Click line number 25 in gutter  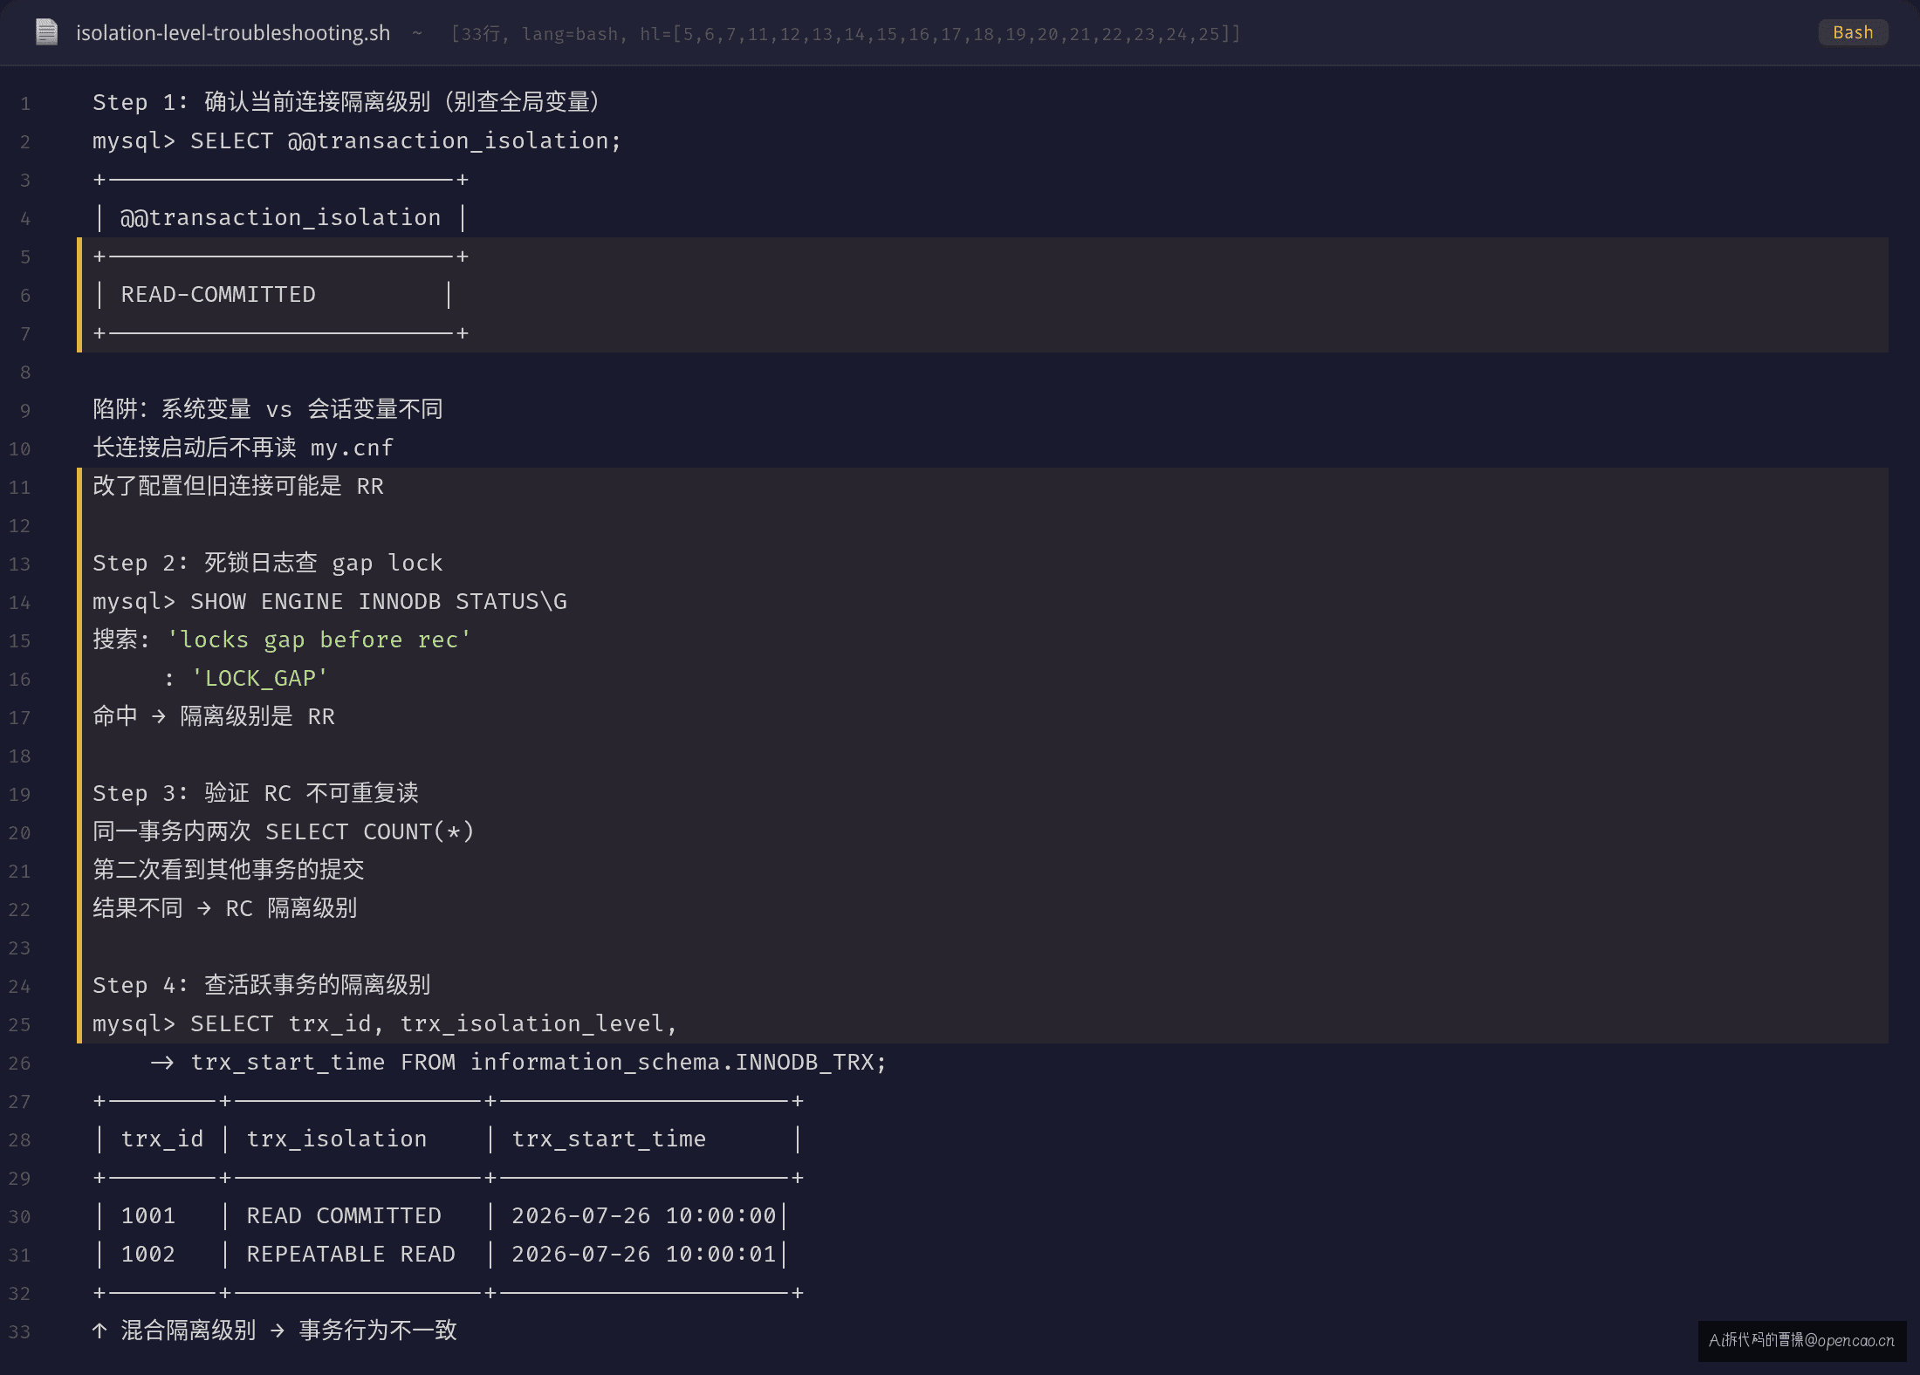[20, 1024]
